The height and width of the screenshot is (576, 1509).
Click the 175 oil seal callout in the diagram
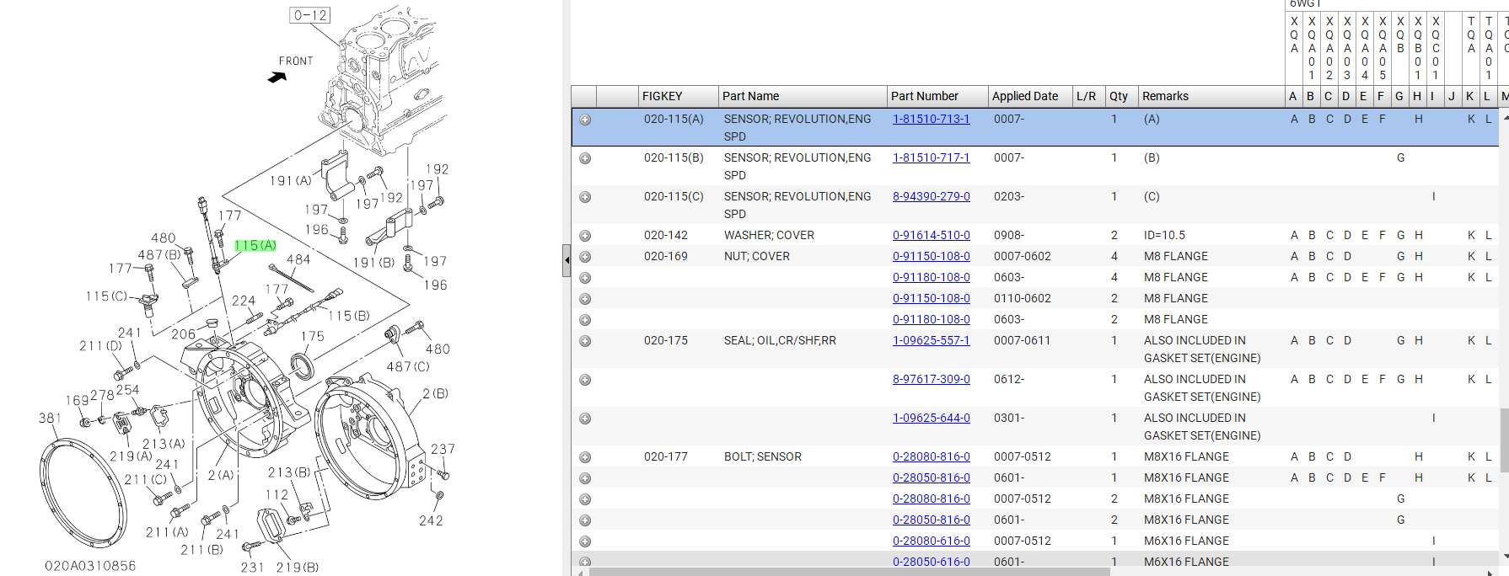click(313, 336)
